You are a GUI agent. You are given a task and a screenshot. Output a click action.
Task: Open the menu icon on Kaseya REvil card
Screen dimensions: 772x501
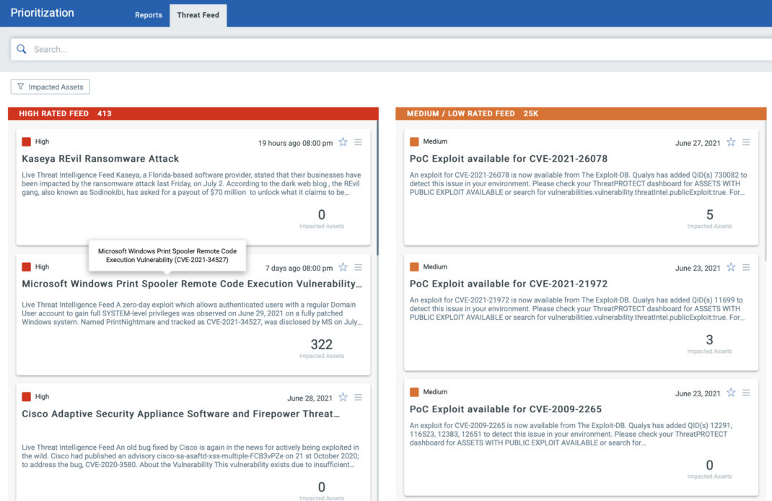pyautogui.click(x=359, y=142)
